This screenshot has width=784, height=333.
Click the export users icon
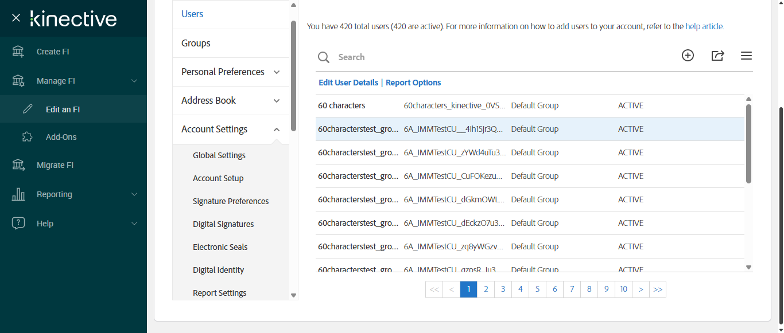[717, 56]
